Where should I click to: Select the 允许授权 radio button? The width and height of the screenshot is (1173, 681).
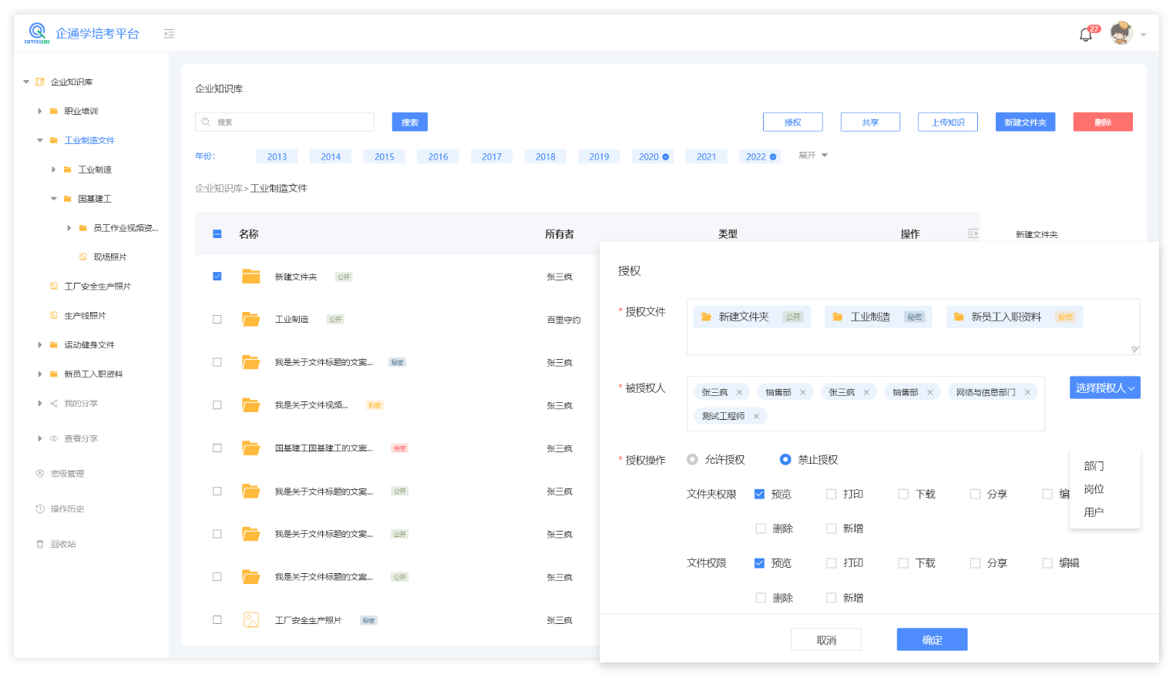click(692, 459)
